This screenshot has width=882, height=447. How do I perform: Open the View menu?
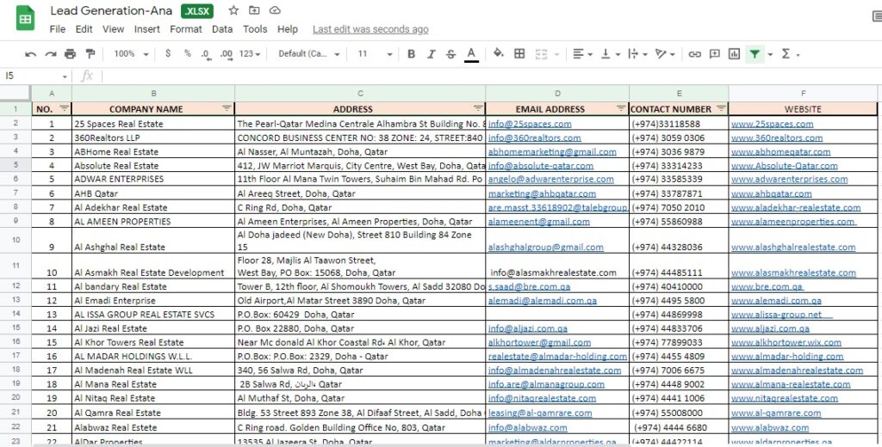click(113, 29)
